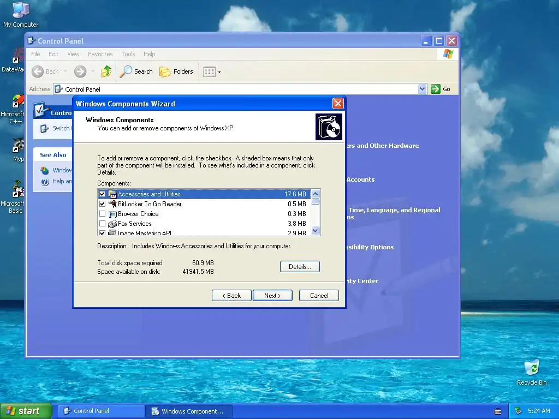Screen dimensions: 559x419
Task: Click the components list scrollbar thumb
Action: coord(315,202)
